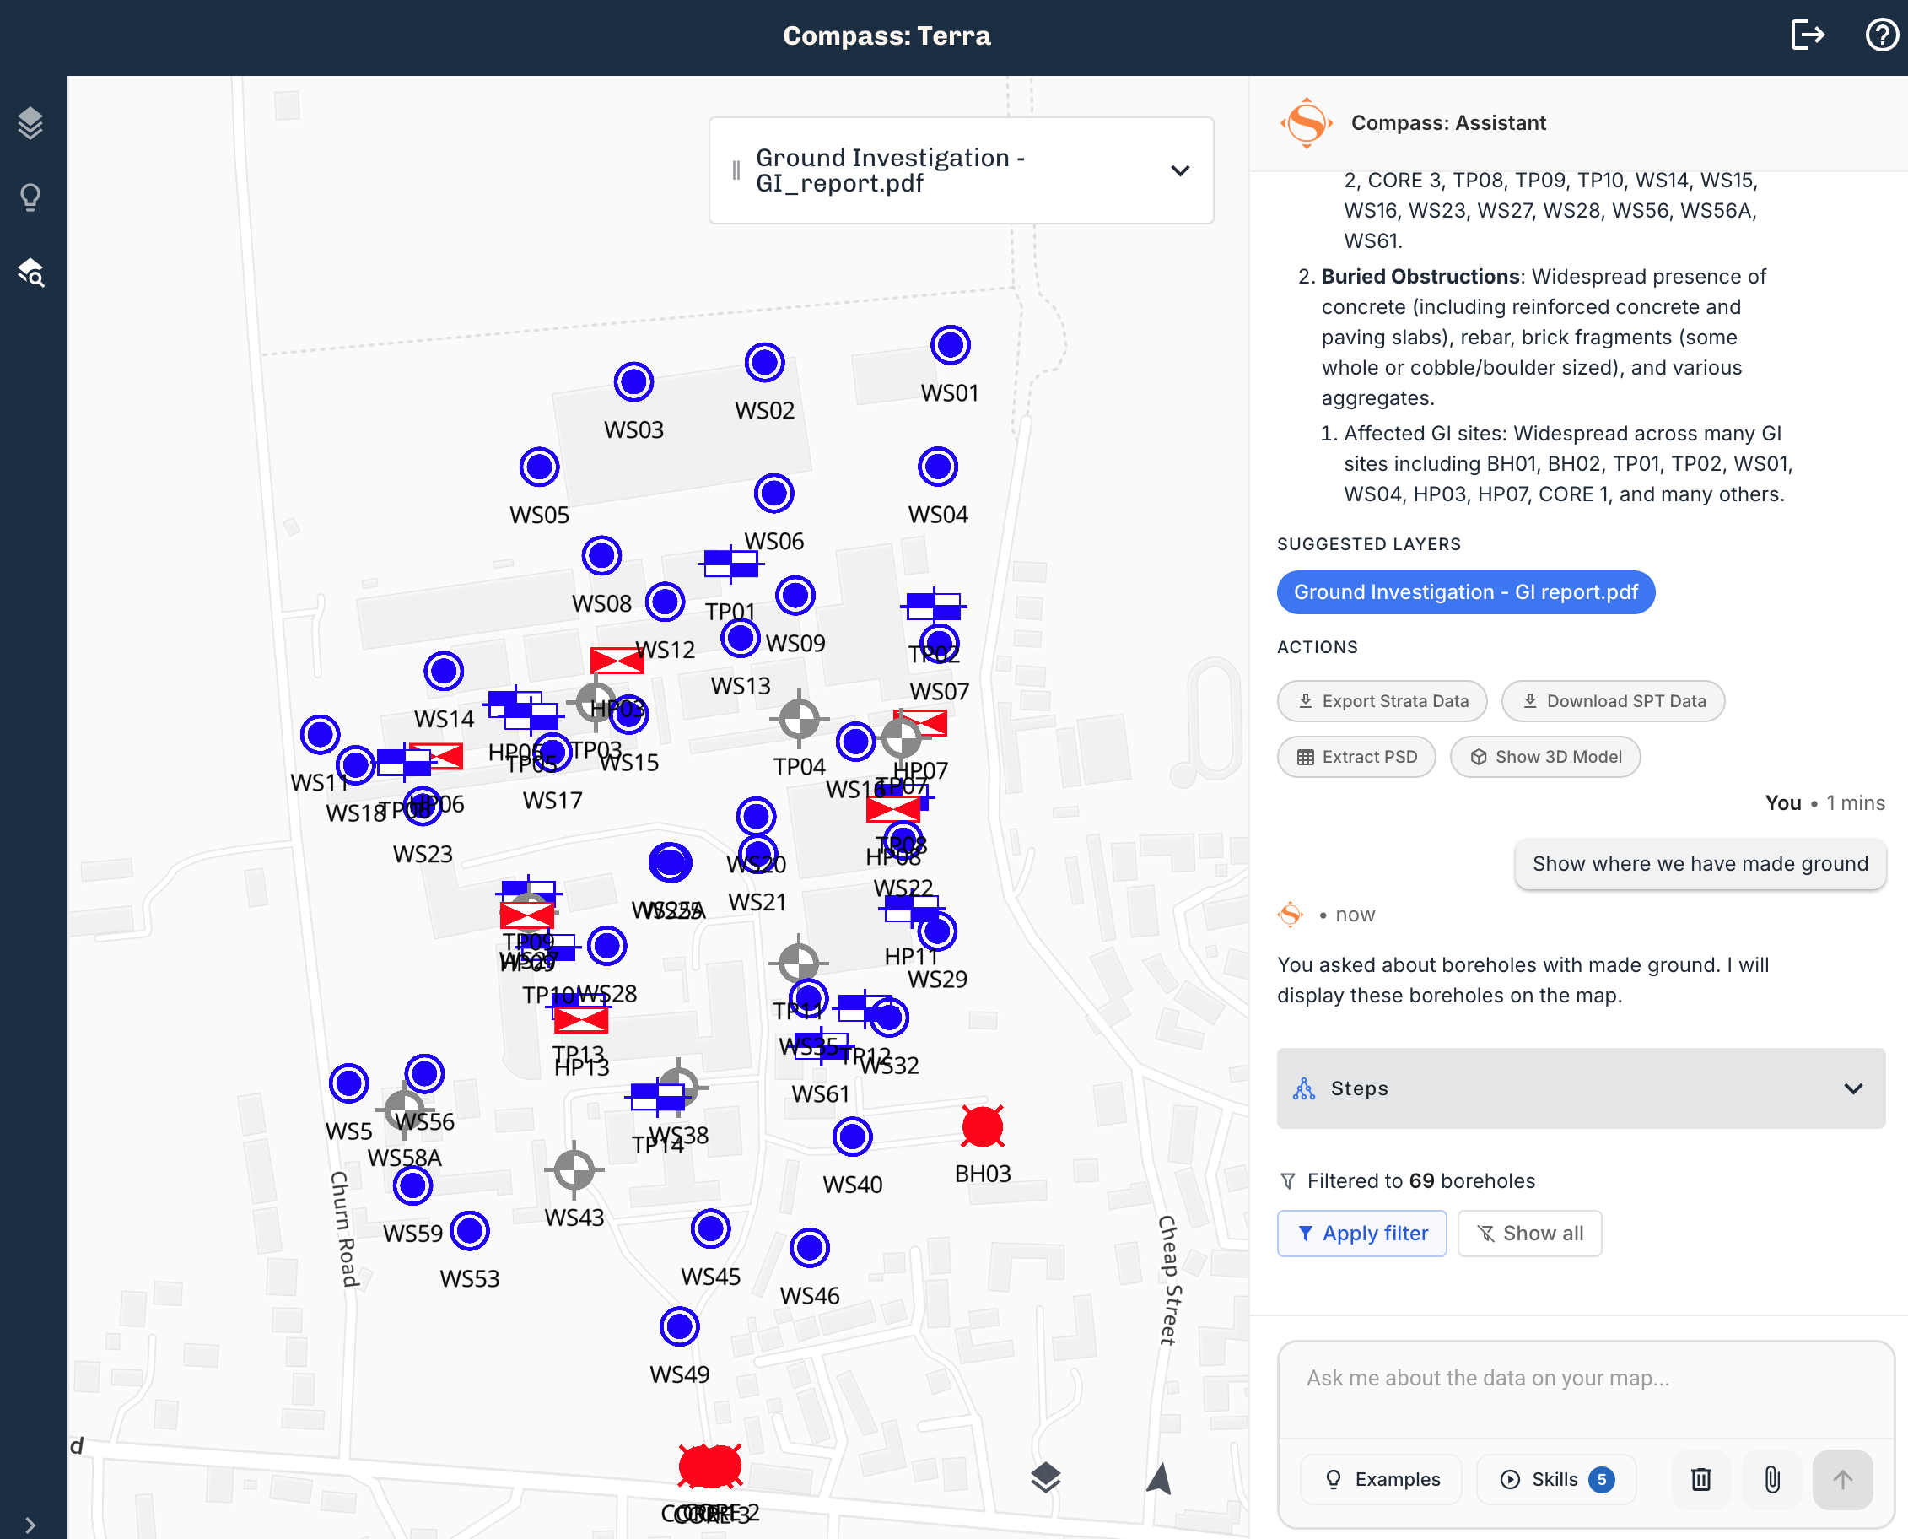Click the sign-out icon in the header
1908x1539 pixels.
tap(1808, 35)
